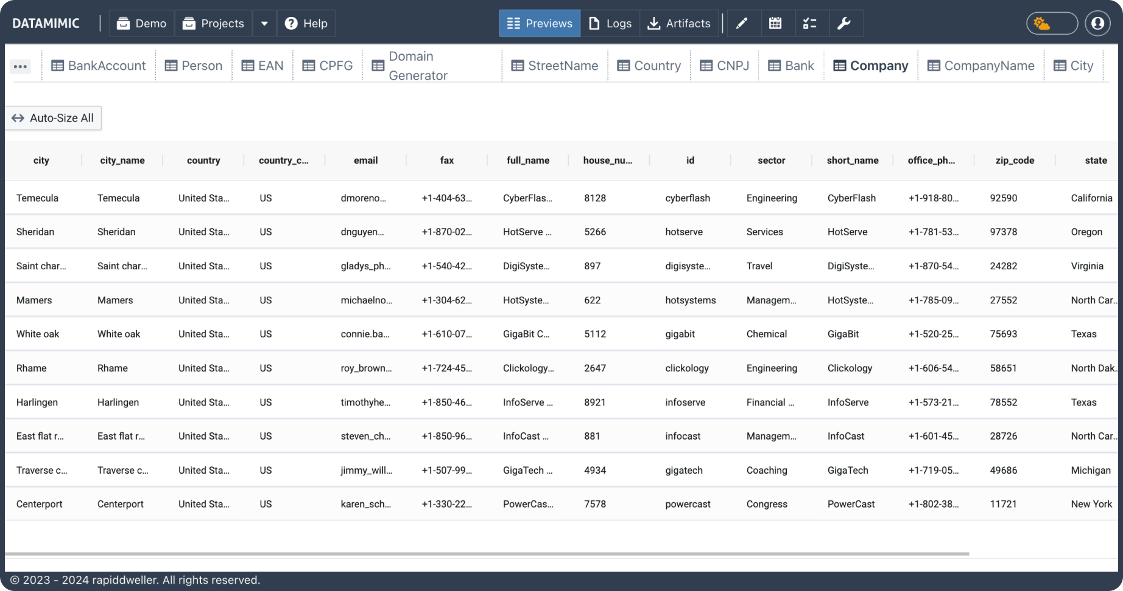Image resolution: width=1123 pixels, height=591 pixels.
Task: Click the horizontal table scrollbar
Action: tap(487, 554)
